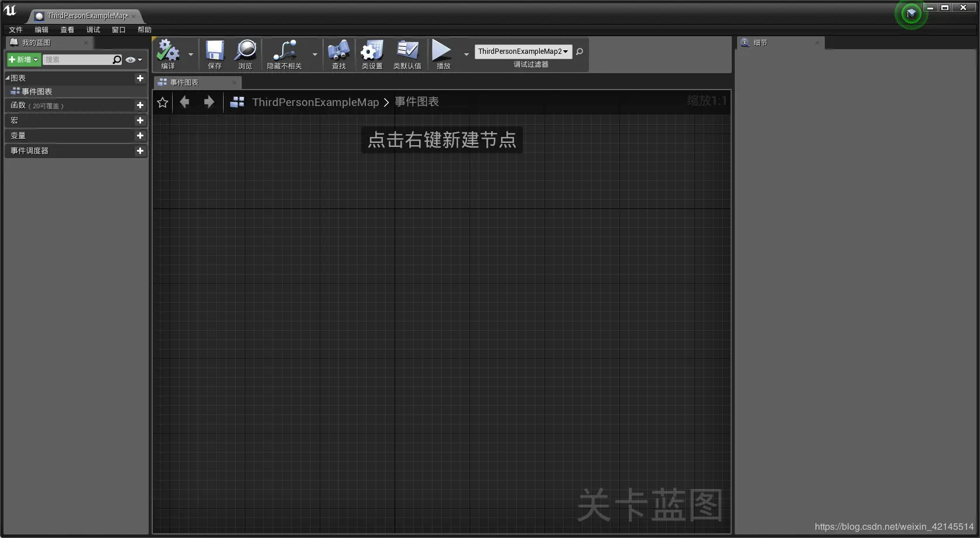This screenshot has width=980, height=538.
Task: Click the green source control badge icon
Action: (912, 13)
